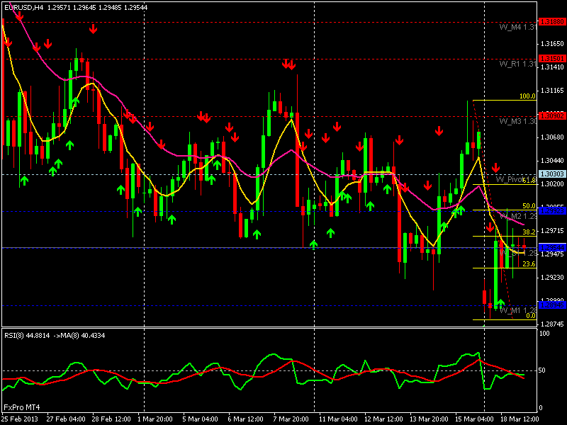Click the 18 Mar 12:00 time label
Image resolution: width=567 pixels, height=425 pixels.
tap(520, 419)
